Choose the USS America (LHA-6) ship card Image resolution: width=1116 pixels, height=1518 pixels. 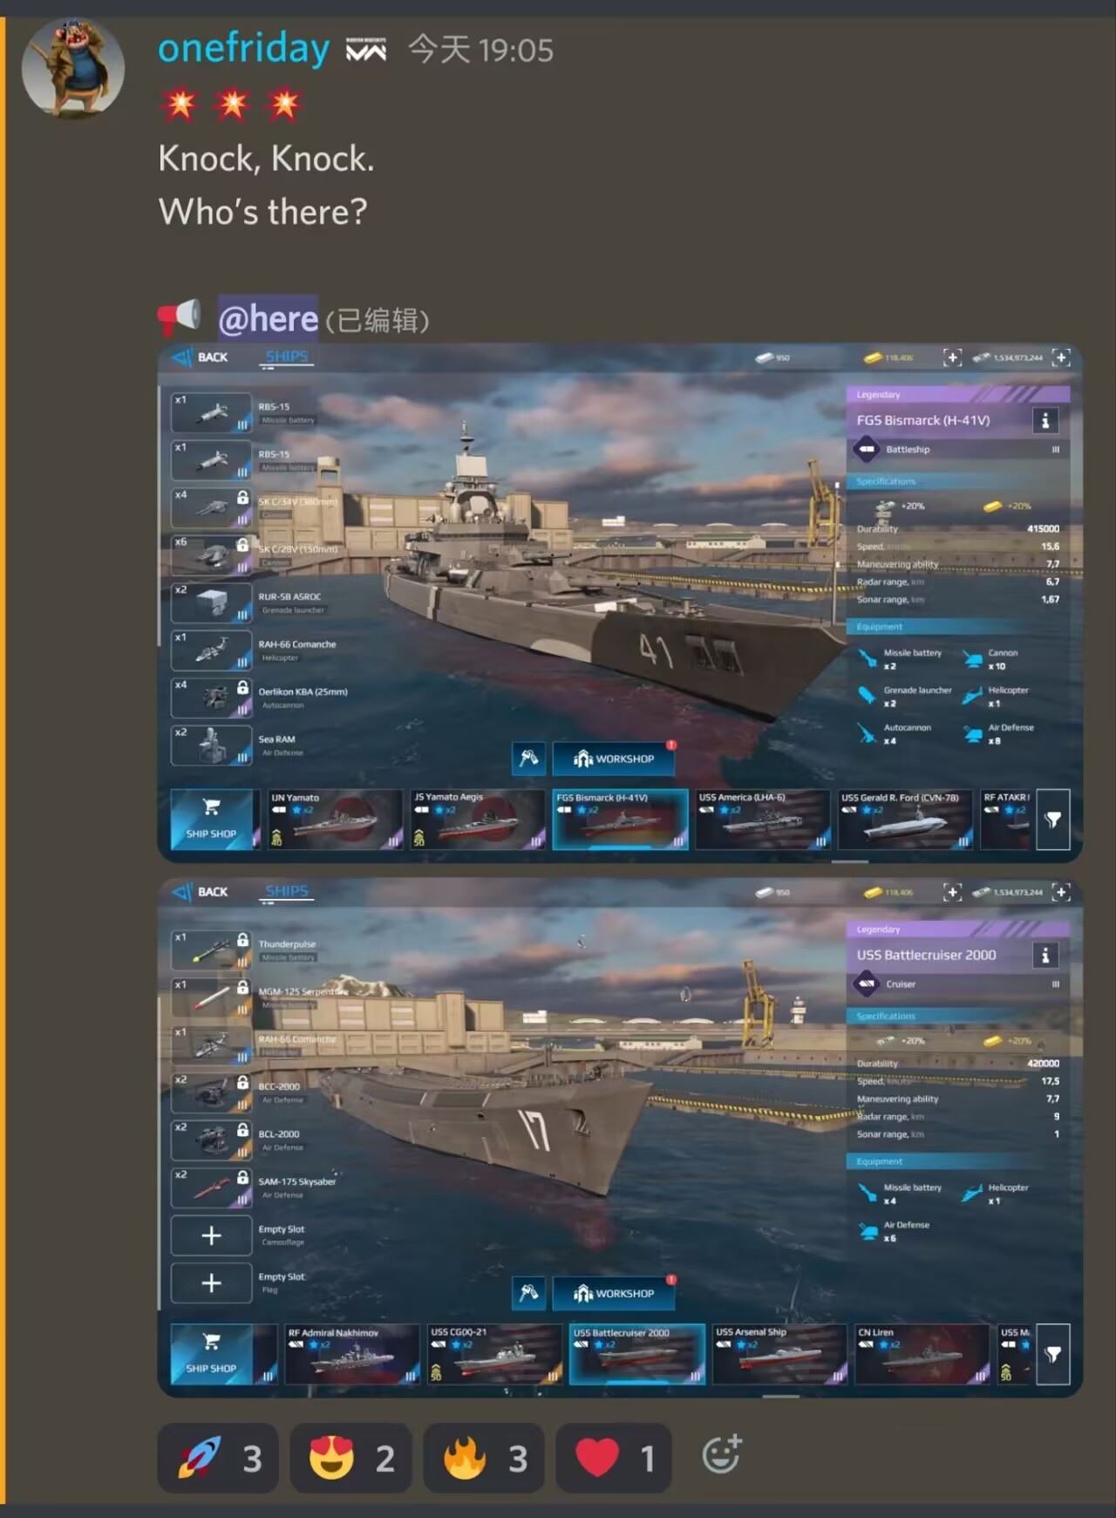(x=761, y=819)
